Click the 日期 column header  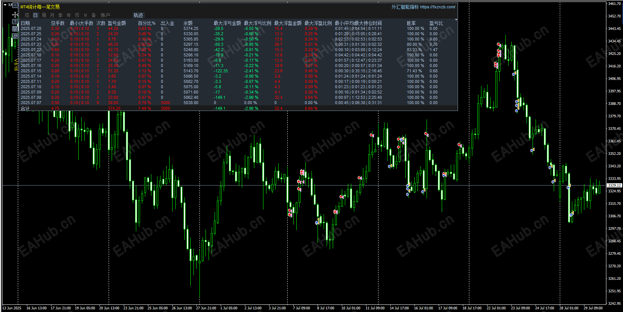click(x=25, y=23)
